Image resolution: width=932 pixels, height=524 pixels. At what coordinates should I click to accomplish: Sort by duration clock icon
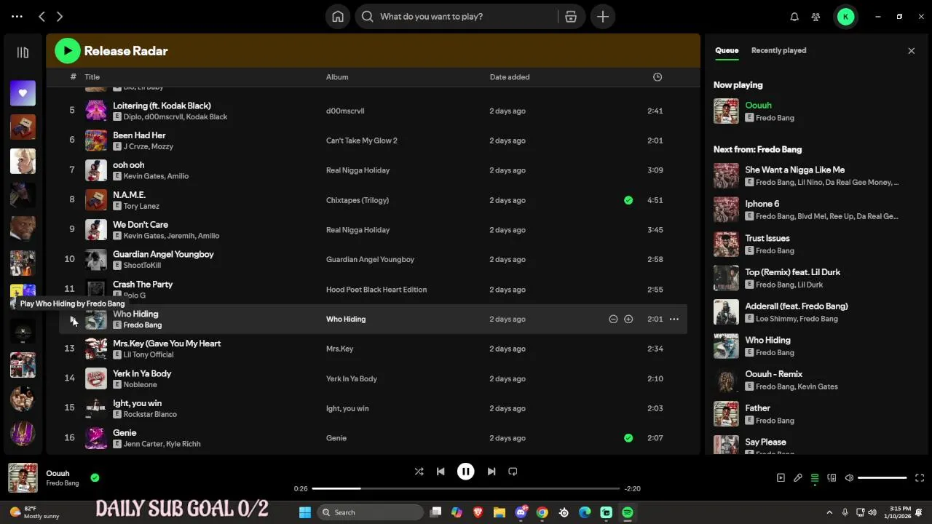[x=657, y=77]
